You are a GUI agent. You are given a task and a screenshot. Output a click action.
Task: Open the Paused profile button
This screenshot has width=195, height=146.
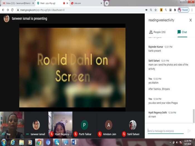(183, 10)
